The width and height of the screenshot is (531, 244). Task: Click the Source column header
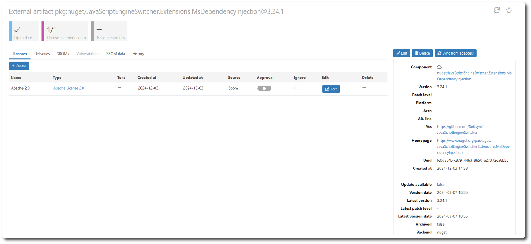234,78
